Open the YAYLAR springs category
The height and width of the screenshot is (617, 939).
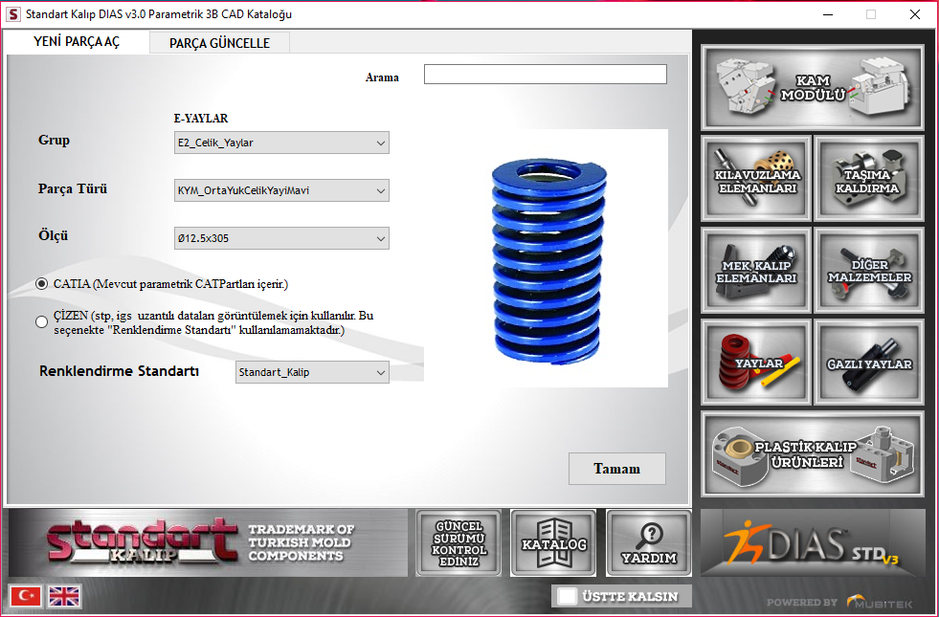[756, 362]
